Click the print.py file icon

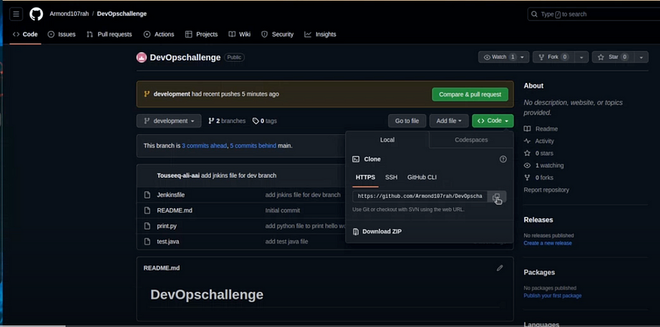point(147,226)
